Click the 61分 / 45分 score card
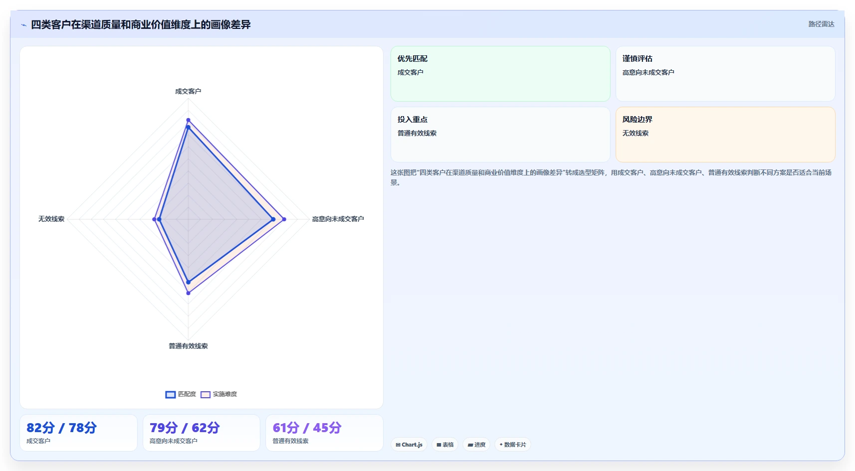Screen dimensions: 855x471 [x=324, y=433]
